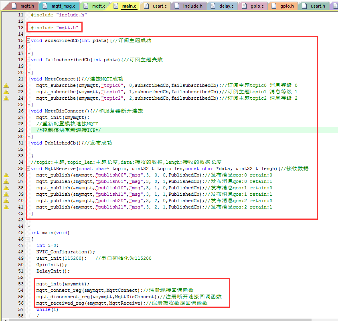Click the NVIC_Configuration() call

coord(65,252)
